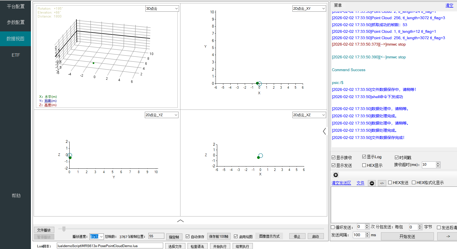
Task: Click the plus circle add icon
Action: coord(336,175)
